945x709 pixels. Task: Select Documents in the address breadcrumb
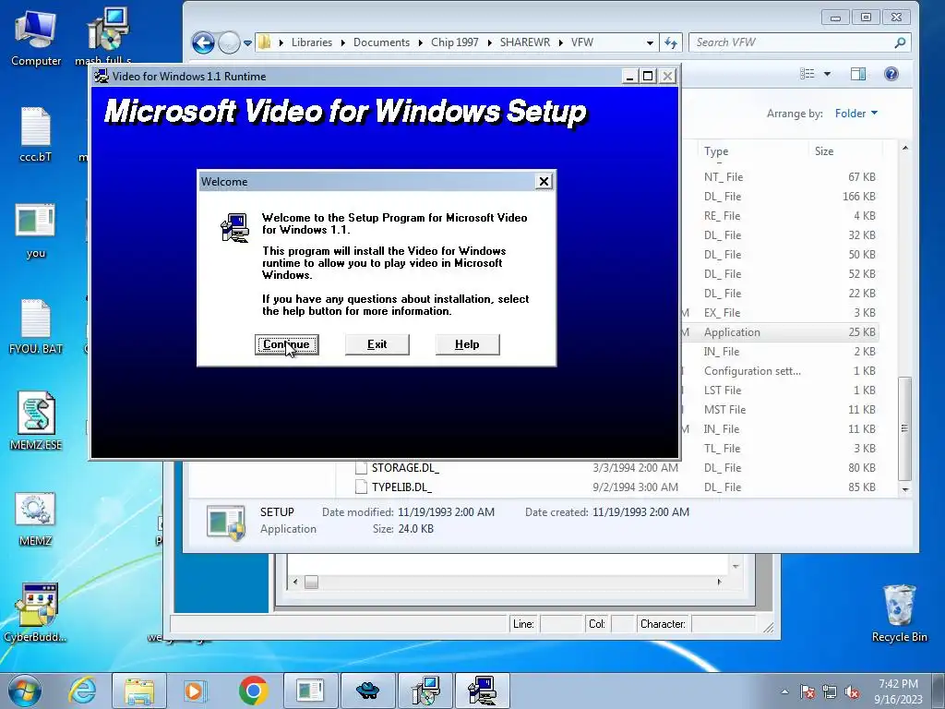381,42
